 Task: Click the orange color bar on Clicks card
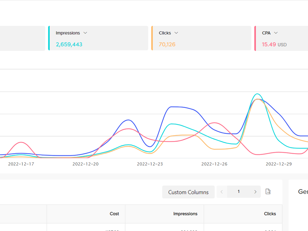[152, 38]
